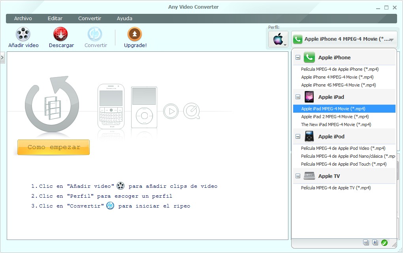Click the orange Upgrade! icon
This screenshot has width=403, height=253.
135,34
